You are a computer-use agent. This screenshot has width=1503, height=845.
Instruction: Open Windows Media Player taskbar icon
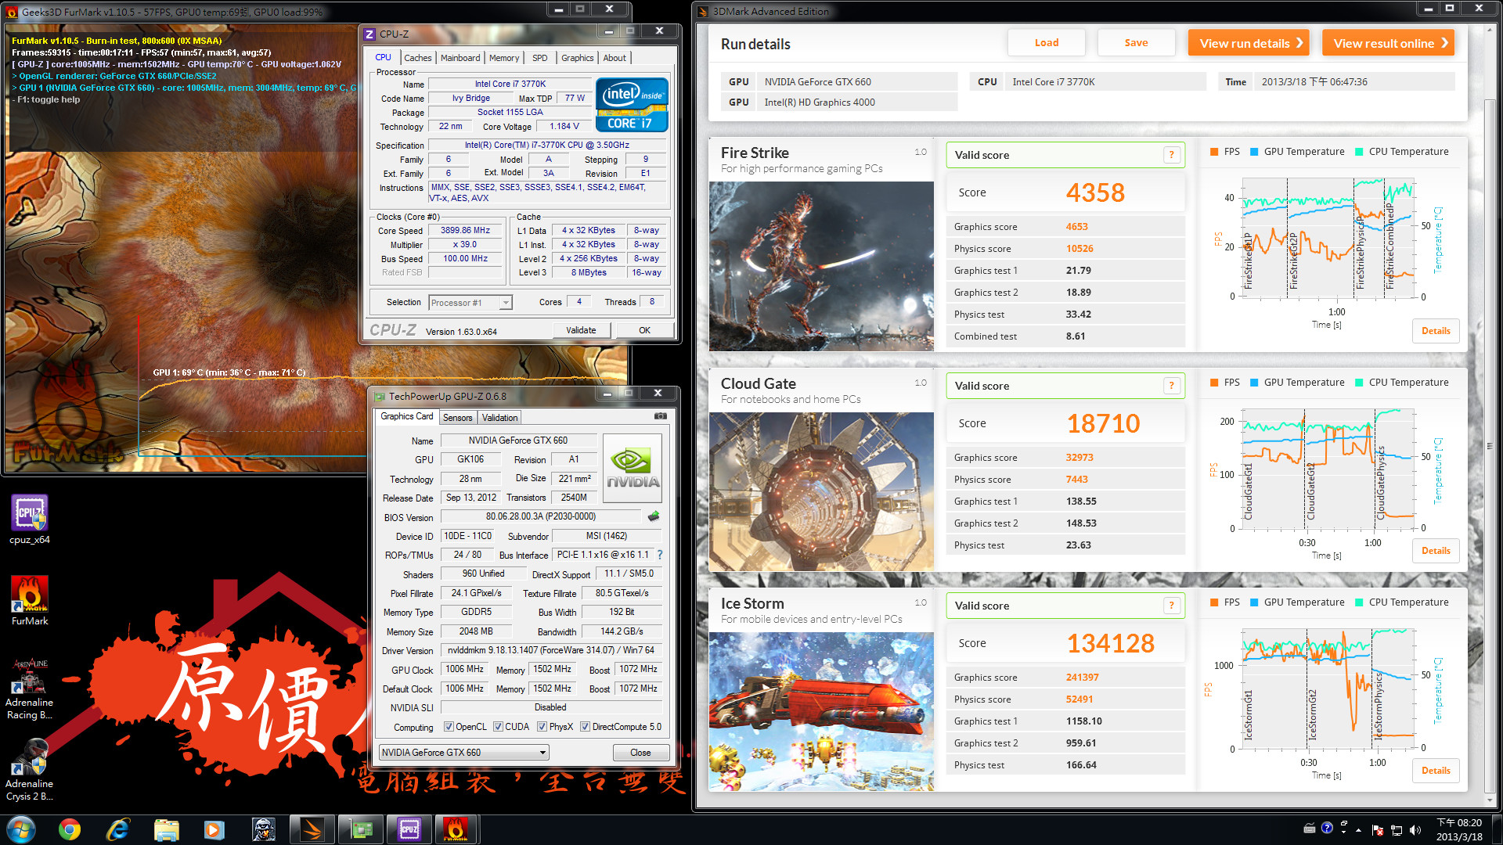pos(214,829)
